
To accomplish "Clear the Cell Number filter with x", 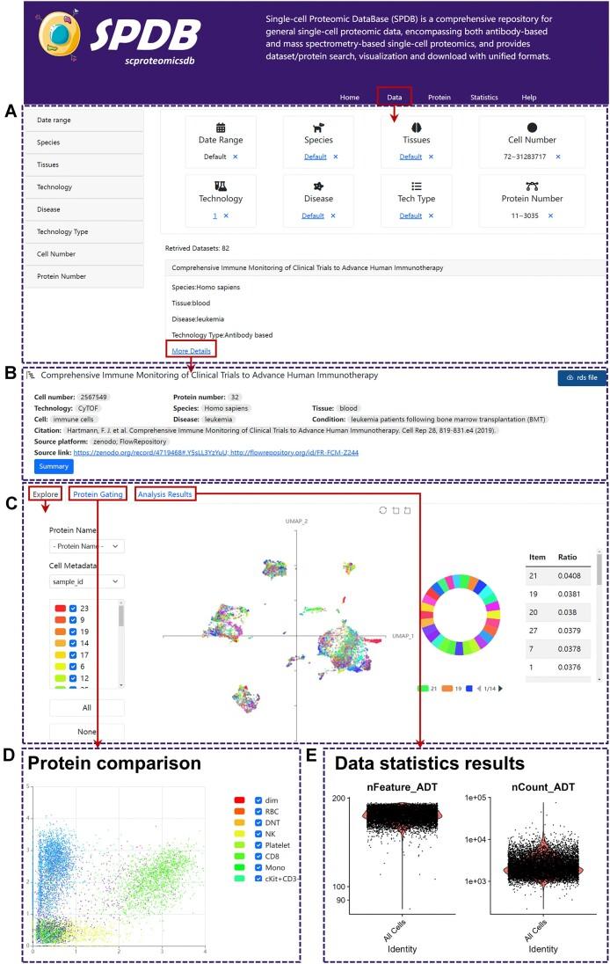I will (558, 157).
